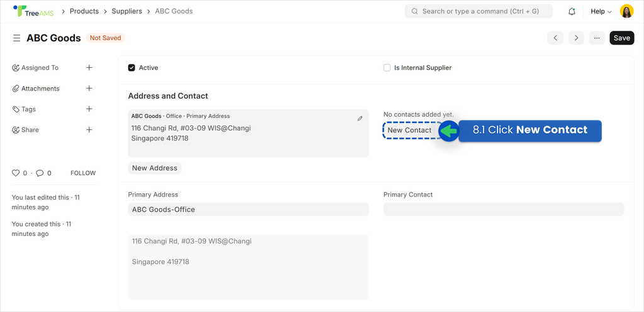Click FOLLOW to follow this document
The height and width of the screenshot is (312, 644).
(83, 173)
